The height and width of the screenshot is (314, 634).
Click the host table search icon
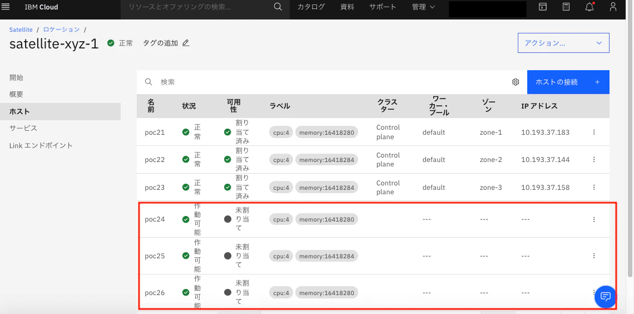pos(149,82)
